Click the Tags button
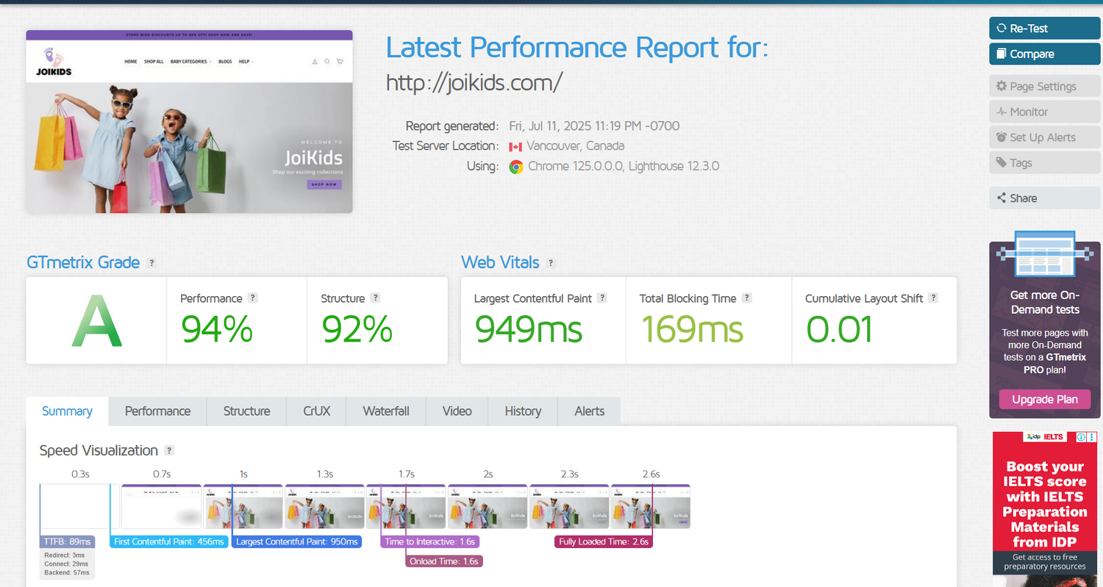 (x=1044, y=163)
